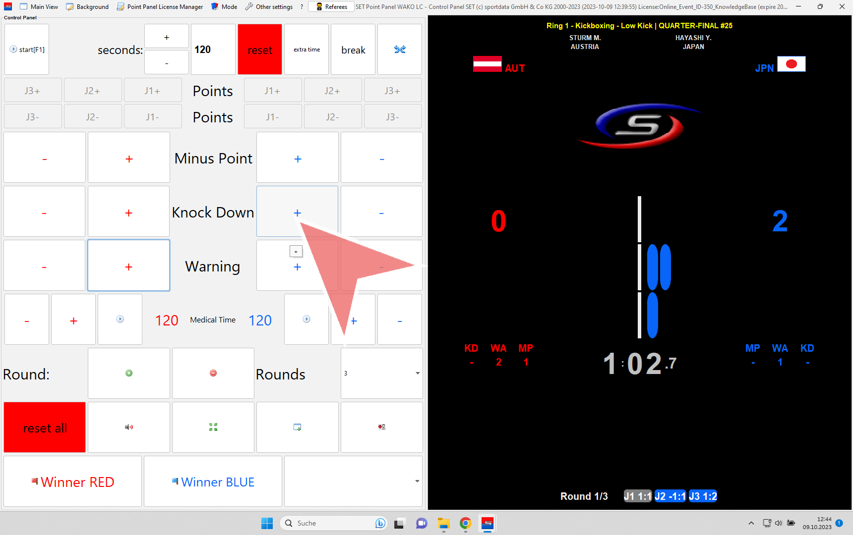
Task: Click the window with green arrow icon
Action: point(297,427)
